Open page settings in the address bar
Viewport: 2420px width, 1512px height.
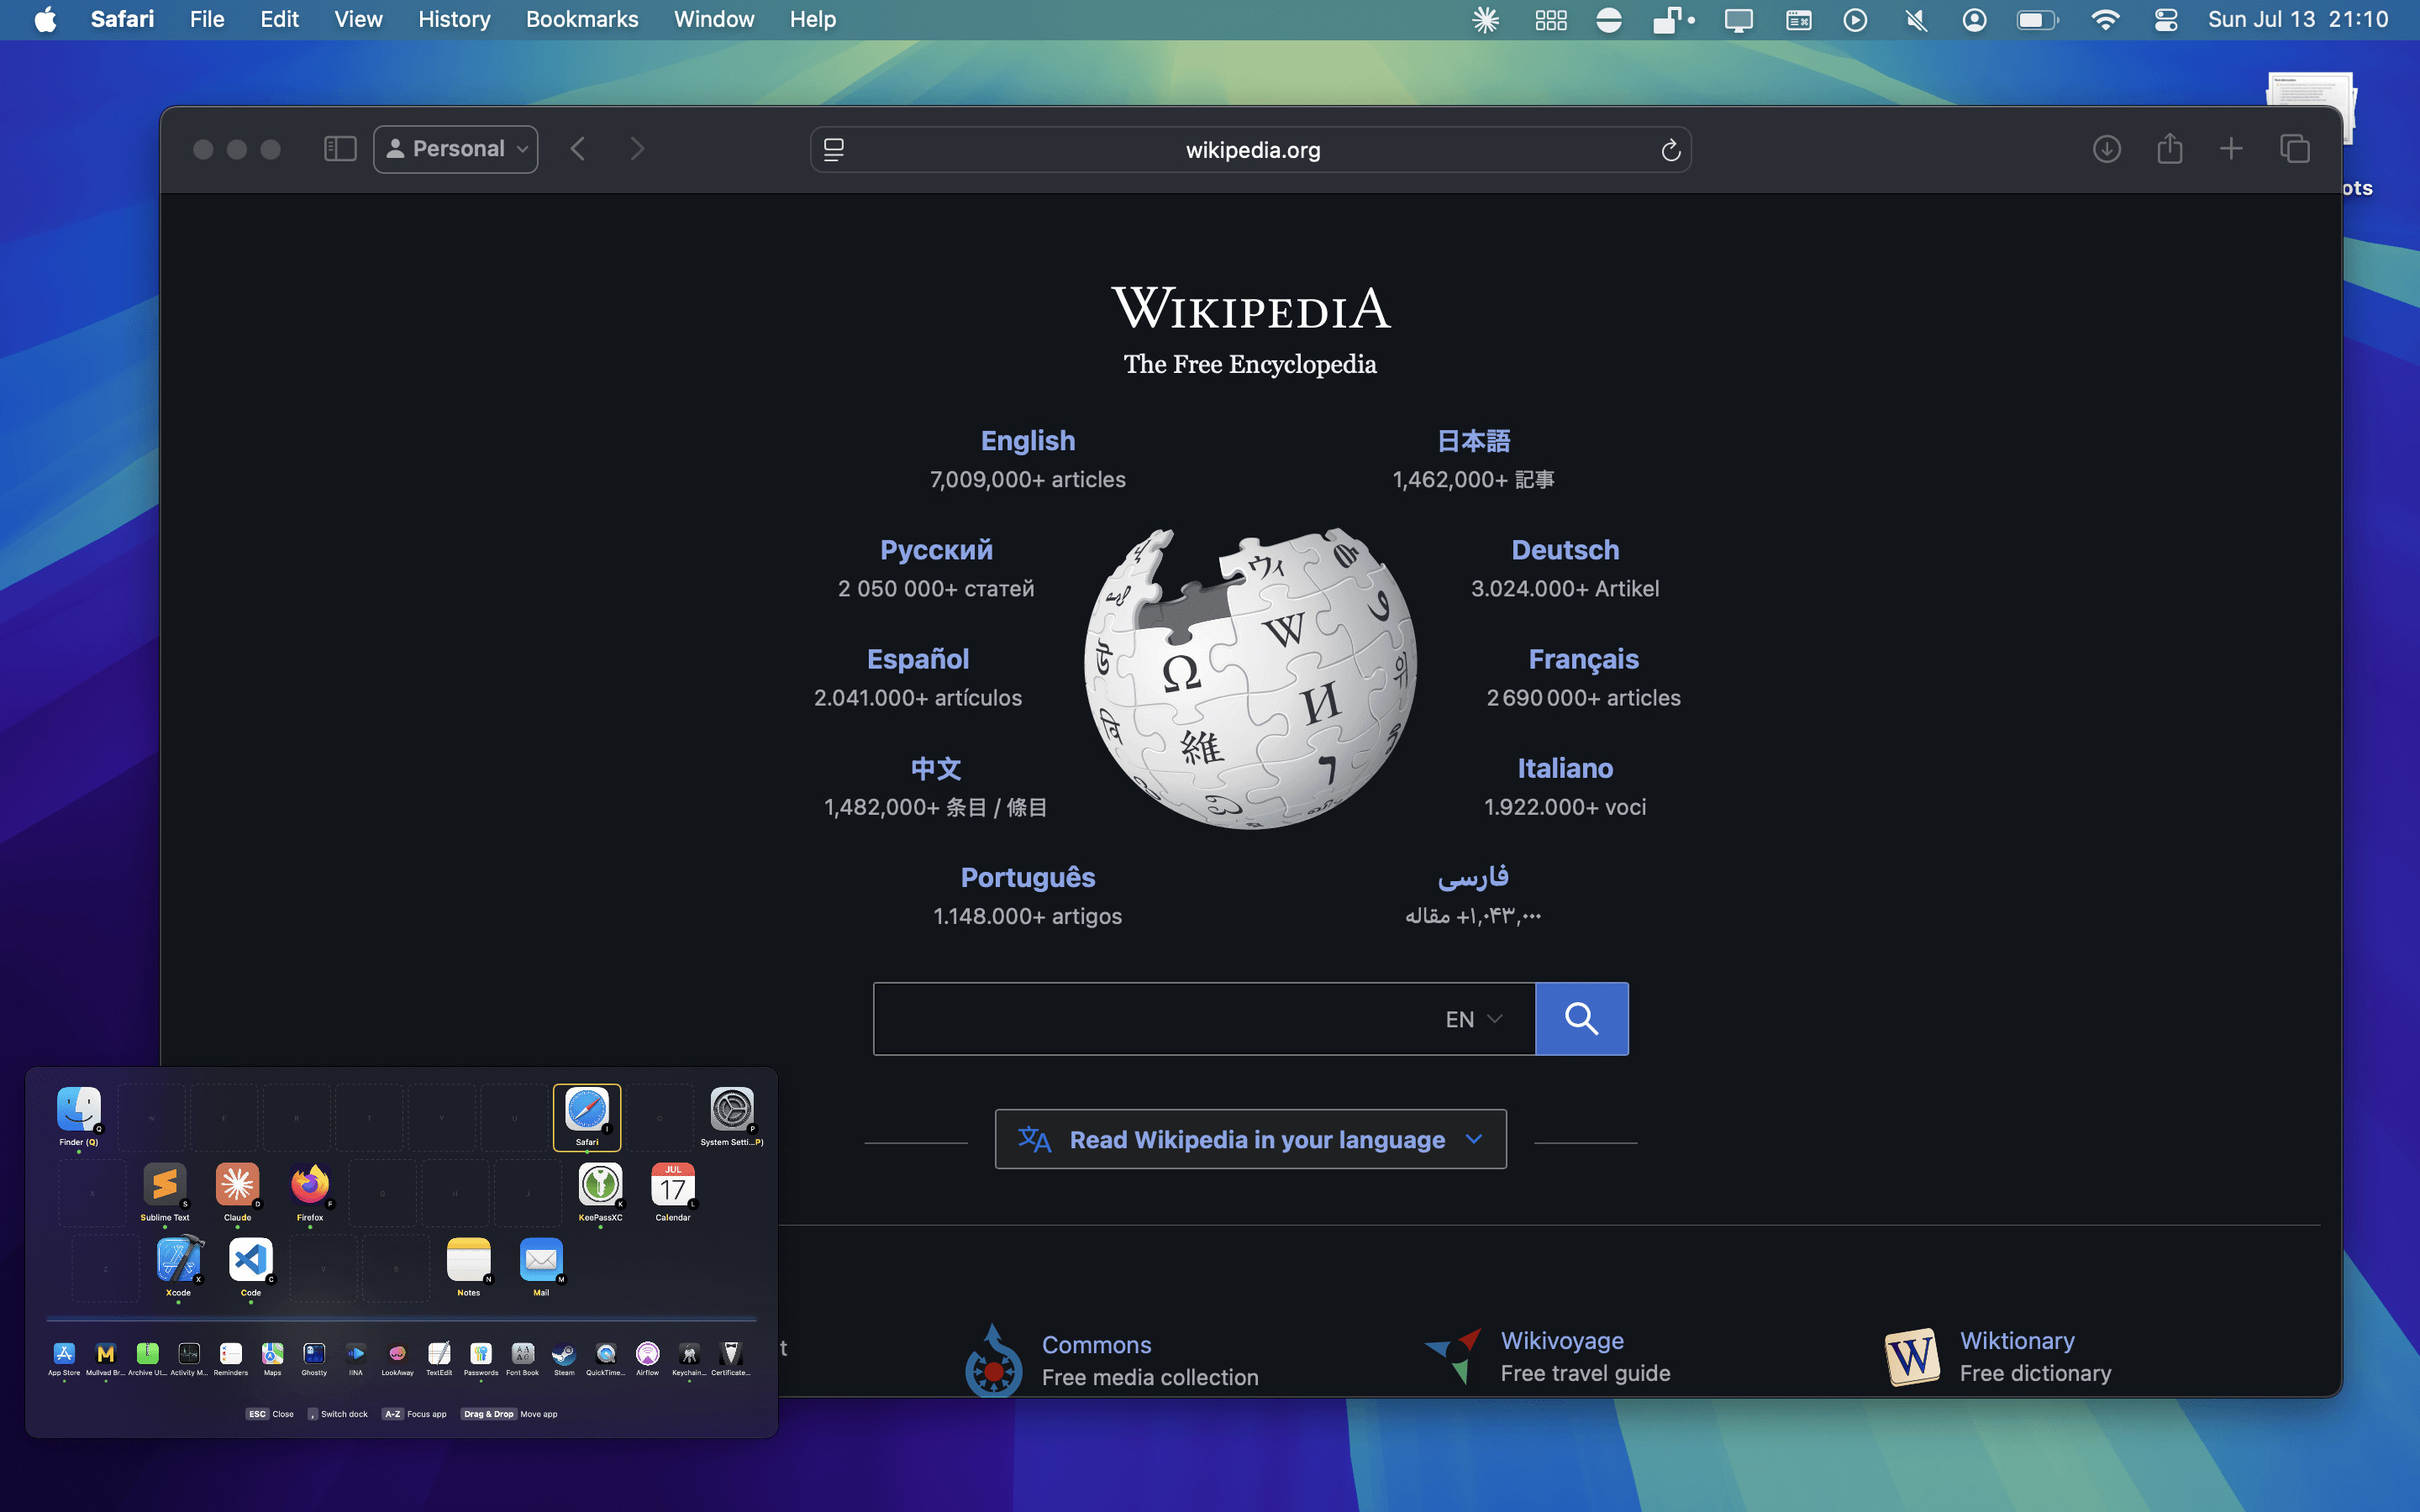[x=834, y=150]
